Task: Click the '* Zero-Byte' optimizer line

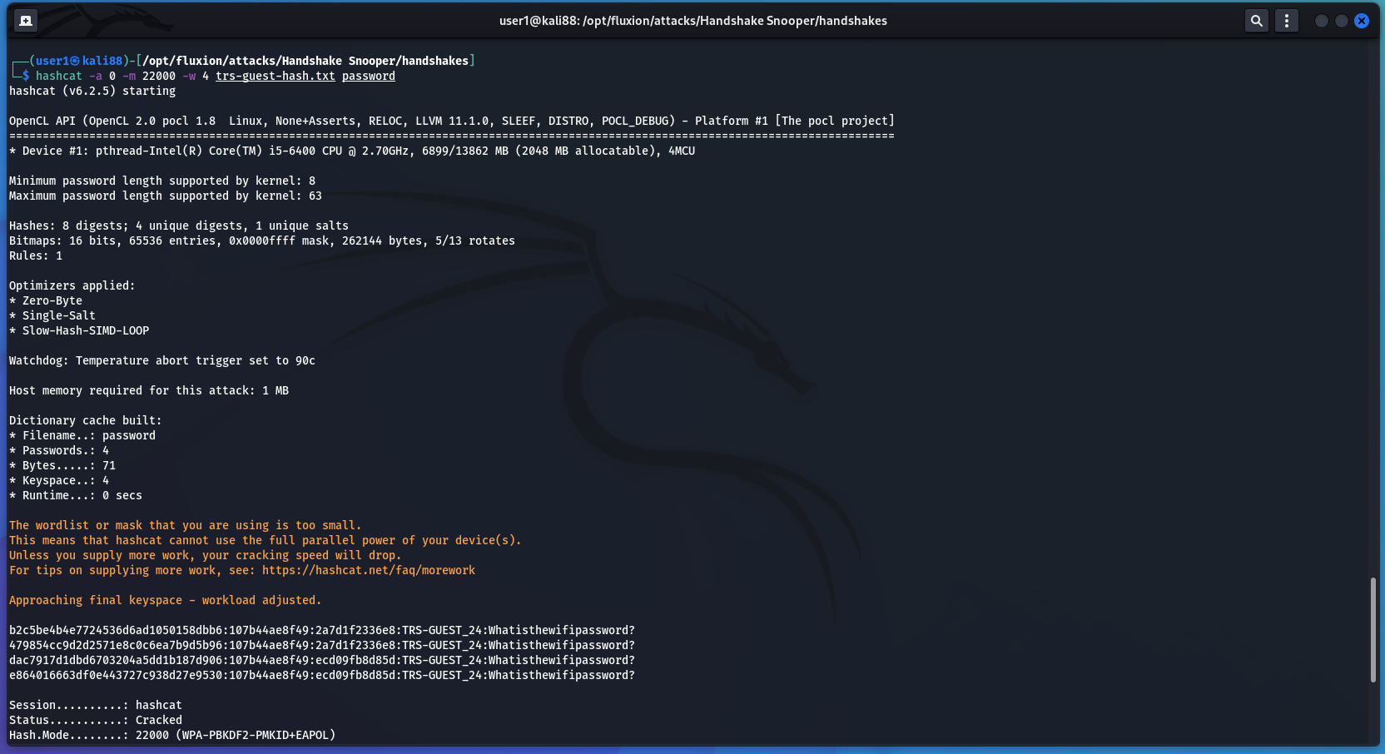Action: 46,300
